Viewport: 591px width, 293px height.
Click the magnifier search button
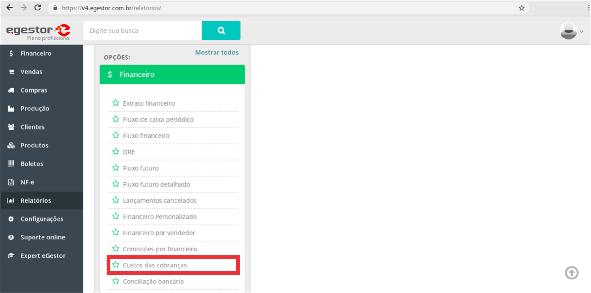(x=221, y=30)
